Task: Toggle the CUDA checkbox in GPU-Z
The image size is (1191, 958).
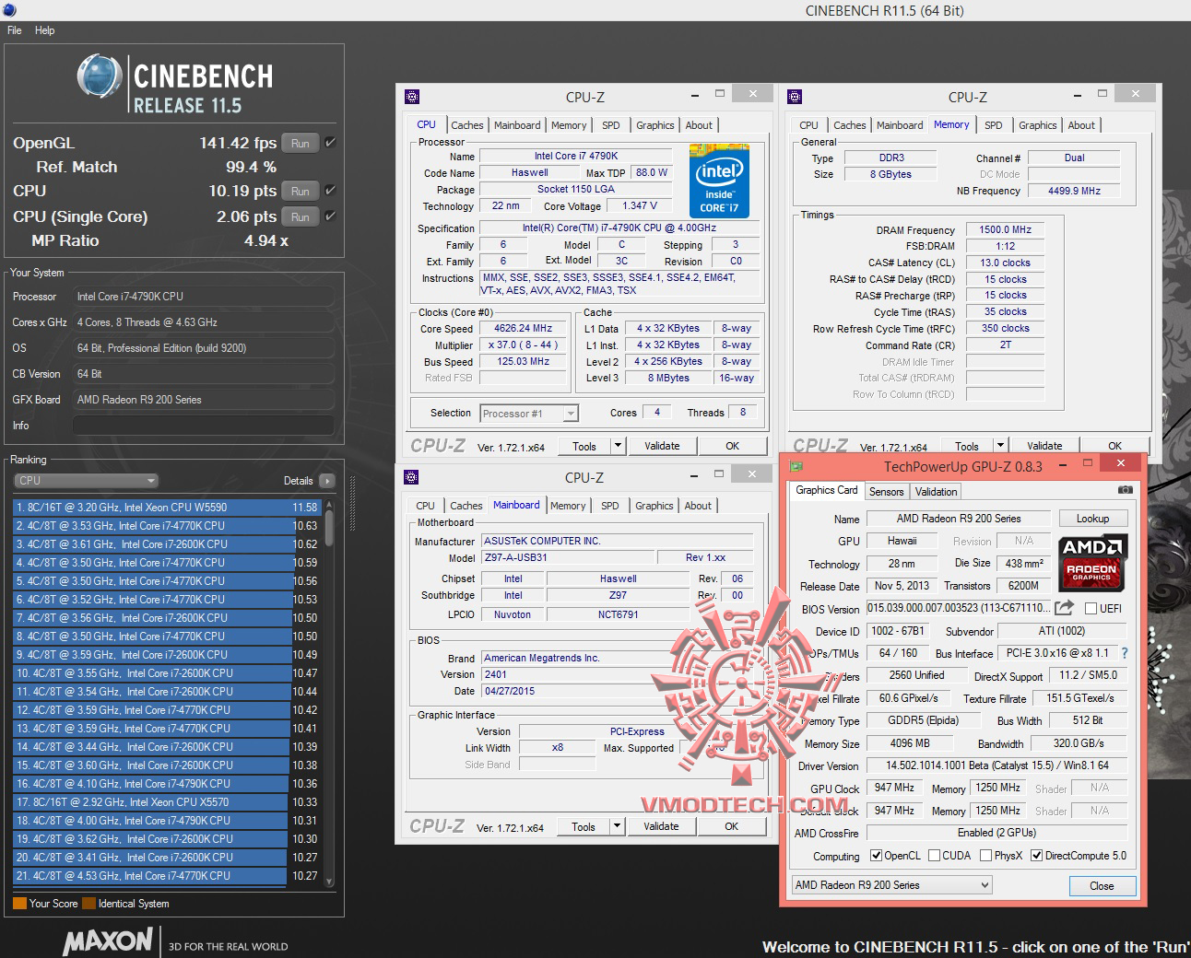Action: (x=934, y=856)
